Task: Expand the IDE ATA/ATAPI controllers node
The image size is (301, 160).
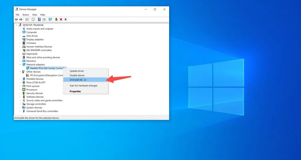Action: [x=20, y=50]
